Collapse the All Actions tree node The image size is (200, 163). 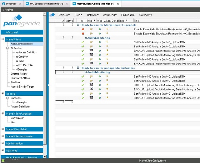[x=7, y=48]
